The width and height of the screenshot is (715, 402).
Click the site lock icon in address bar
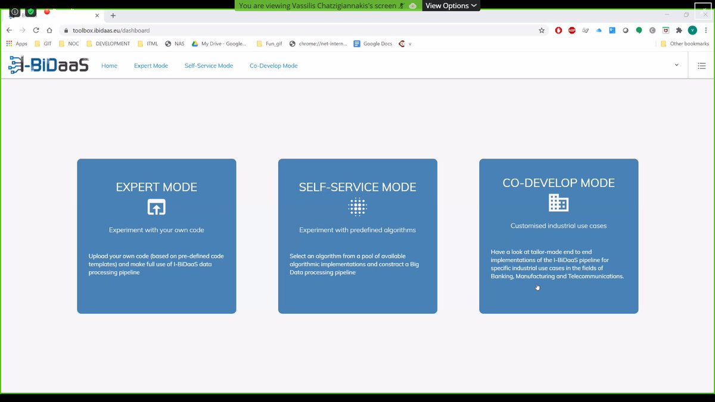click(x=66, y=30)
